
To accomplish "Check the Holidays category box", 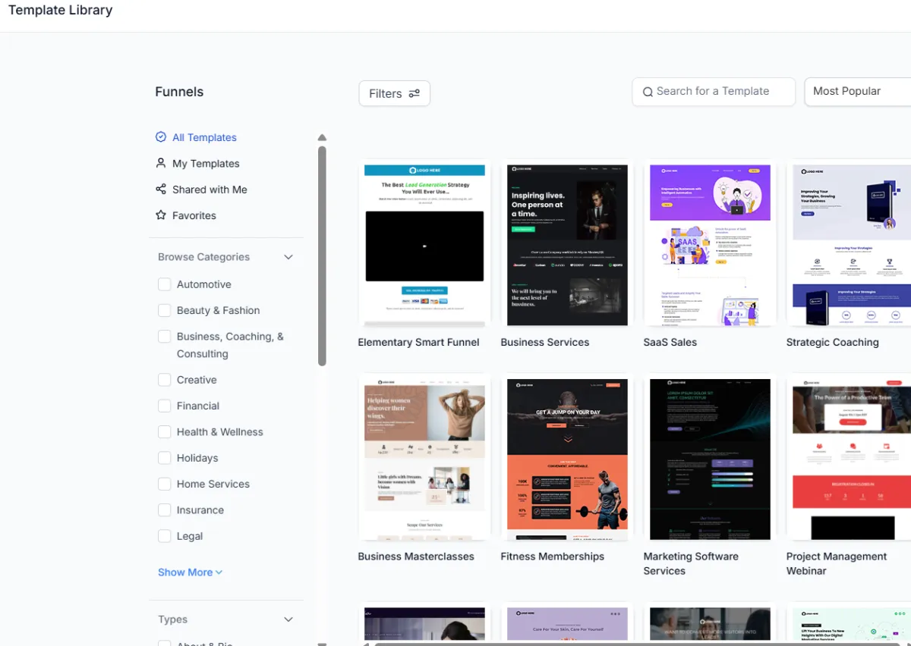I will point(164,458).
